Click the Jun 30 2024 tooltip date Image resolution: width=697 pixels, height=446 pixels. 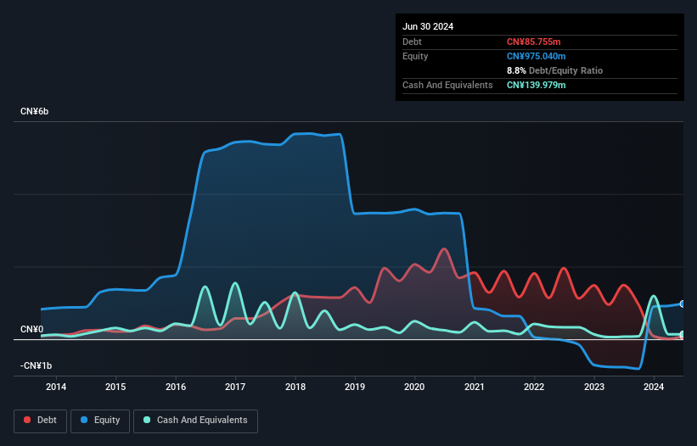point(428,26)
